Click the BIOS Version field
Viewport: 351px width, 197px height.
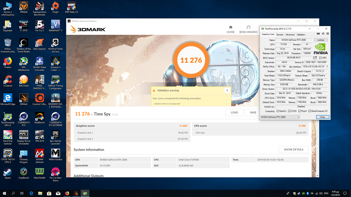(x=293, y=58)
